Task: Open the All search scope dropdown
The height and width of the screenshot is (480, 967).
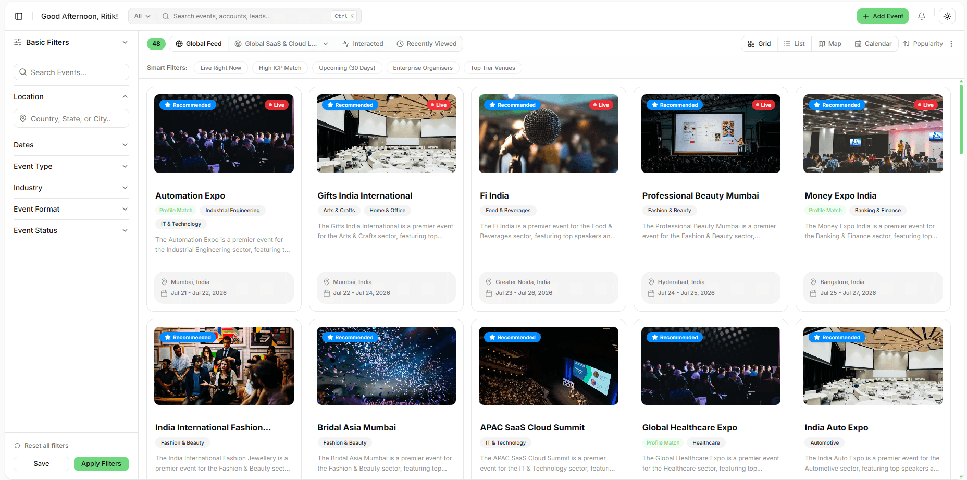Action: point(142,16)
